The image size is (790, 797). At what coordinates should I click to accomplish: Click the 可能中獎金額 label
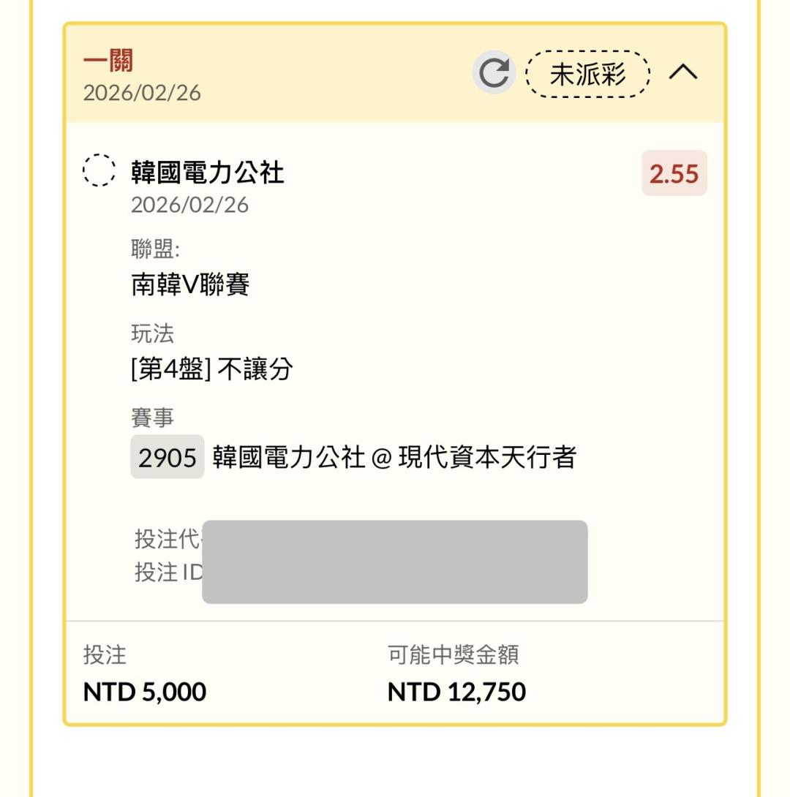pyautogui.click(x=453, y=655)
